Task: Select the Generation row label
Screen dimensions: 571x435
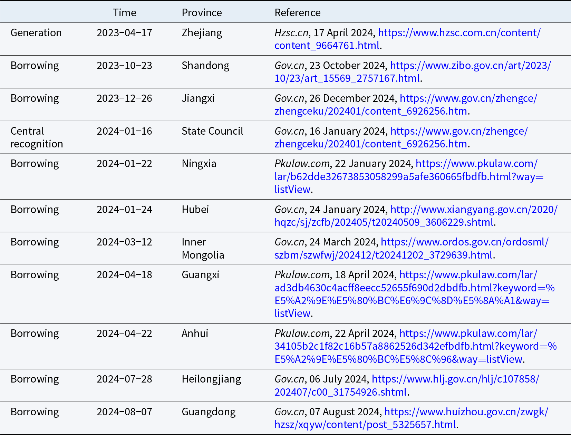Action: pos(36,33)
